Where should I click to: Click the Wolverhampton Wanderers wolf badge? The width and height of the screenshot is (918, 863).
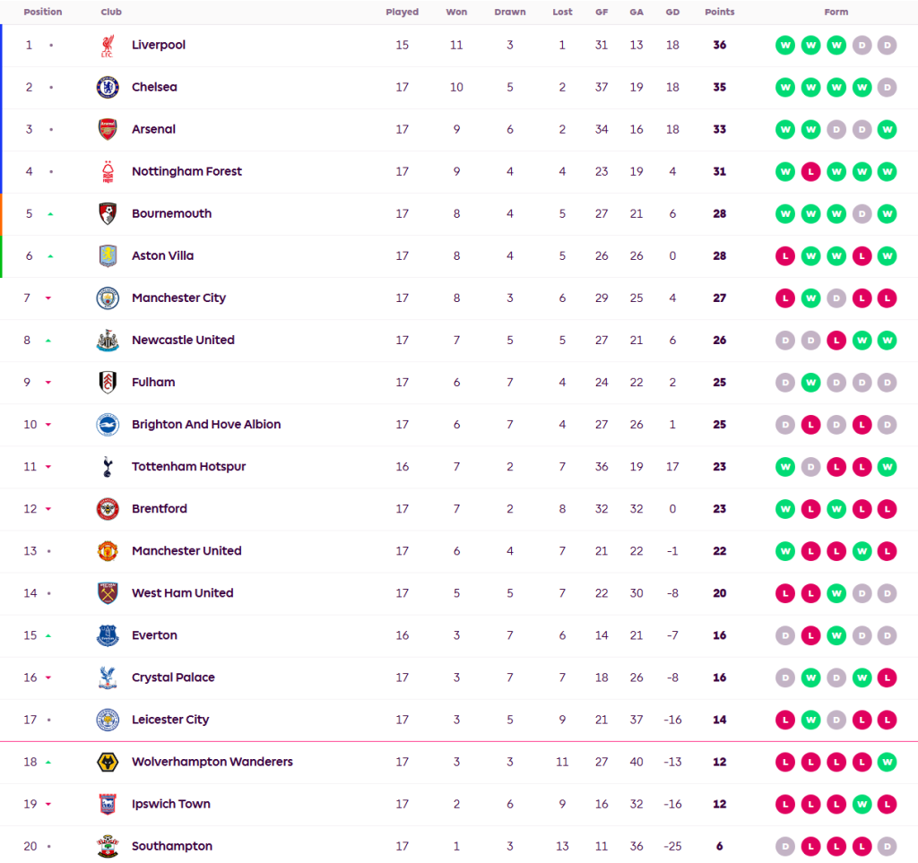point(108,763)
